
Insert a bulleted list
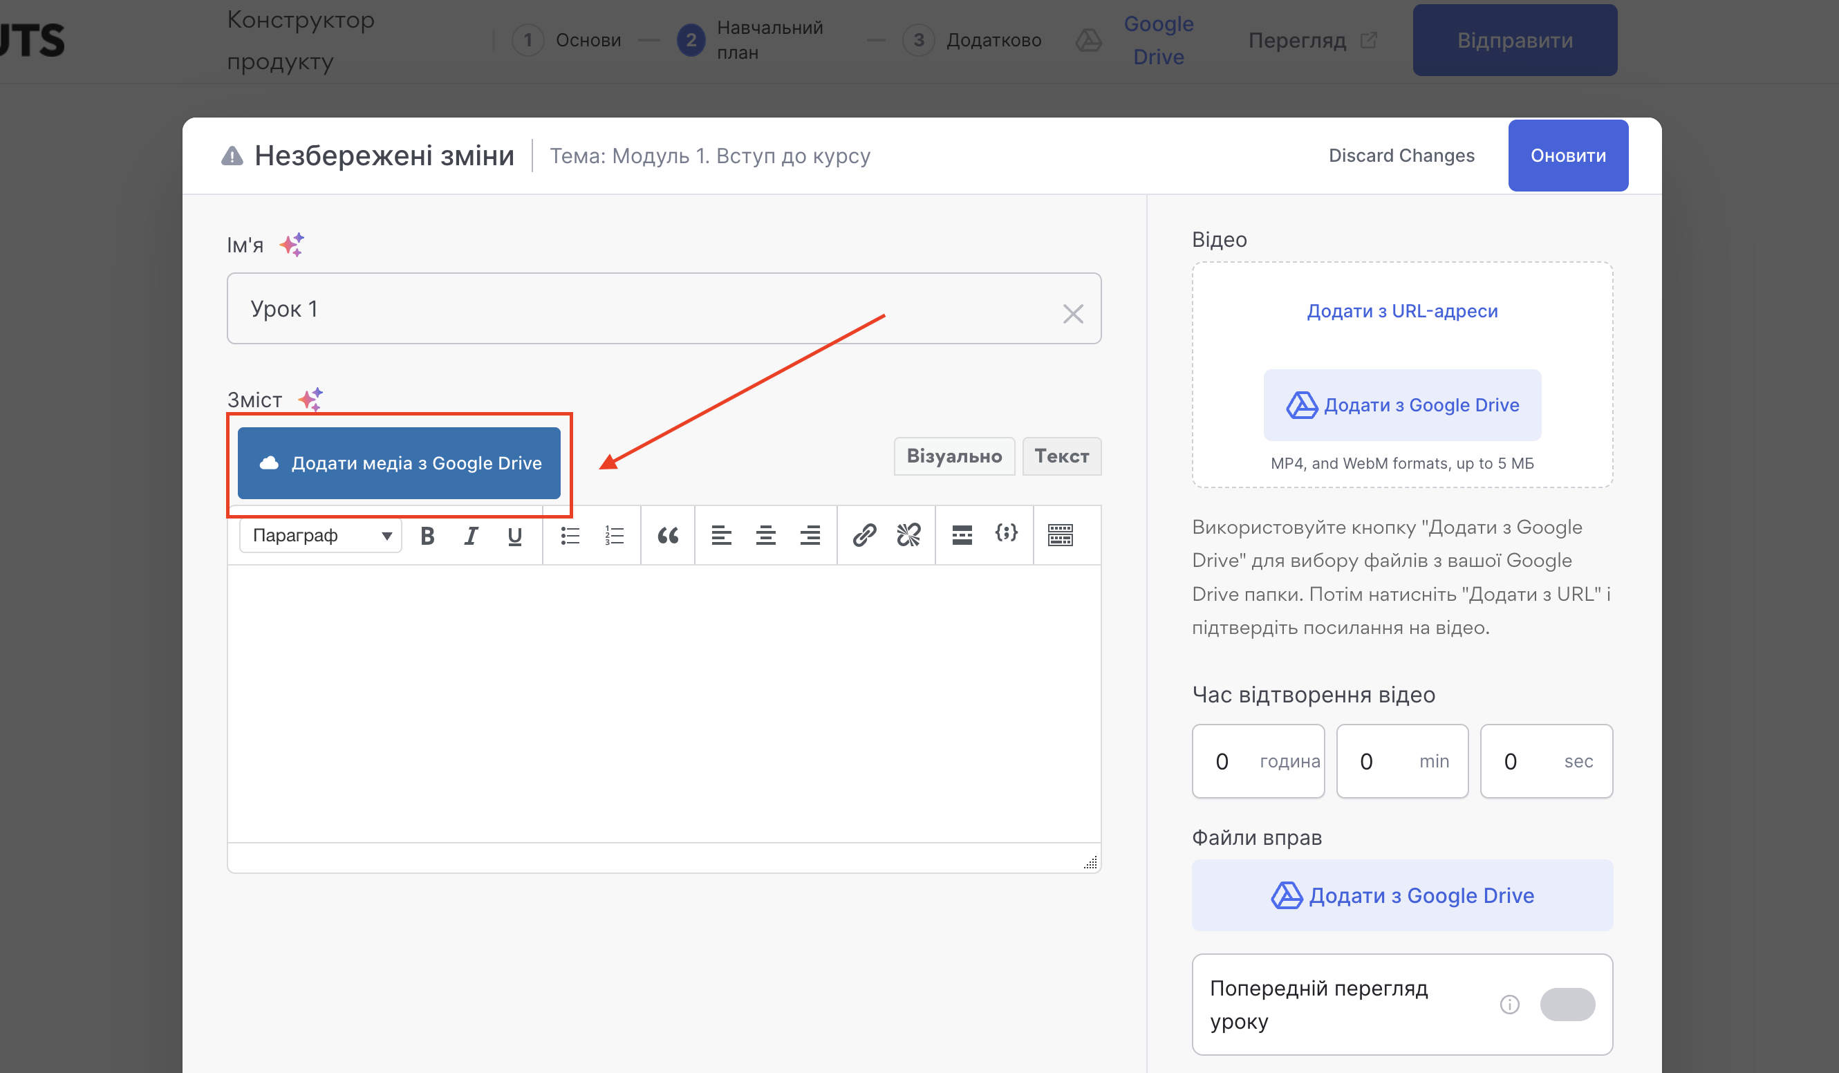(570, 536)
